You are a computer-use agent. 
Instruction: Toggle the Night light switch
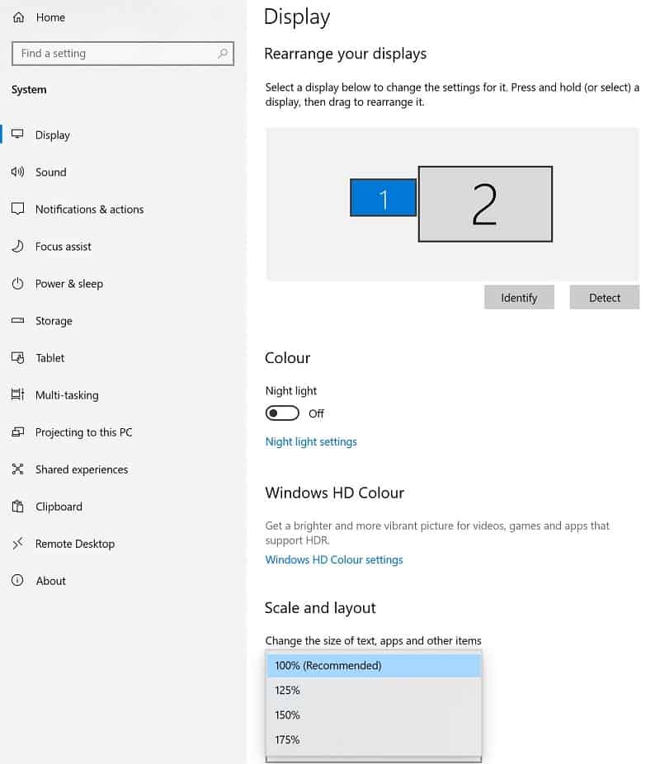(x=282, y=413)
